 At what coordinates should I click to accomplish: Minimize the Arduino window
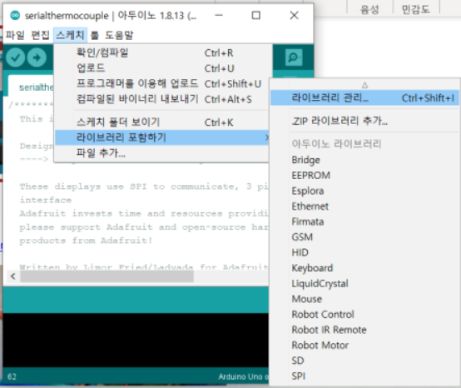219,15
